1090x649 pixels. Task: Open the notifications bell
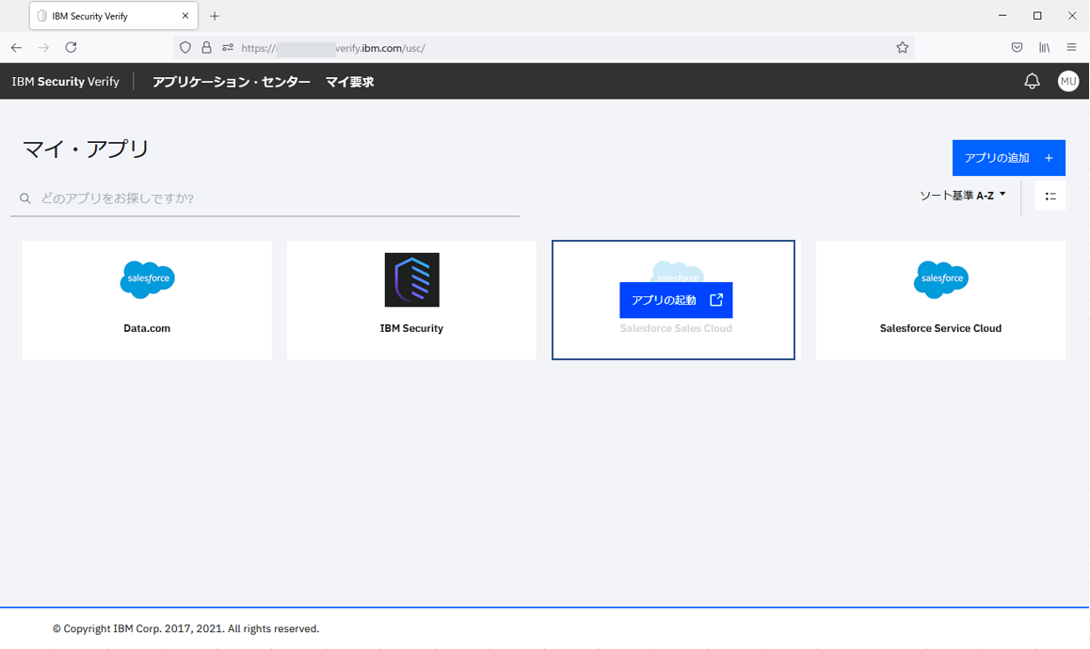click(x=1032, y=81)
